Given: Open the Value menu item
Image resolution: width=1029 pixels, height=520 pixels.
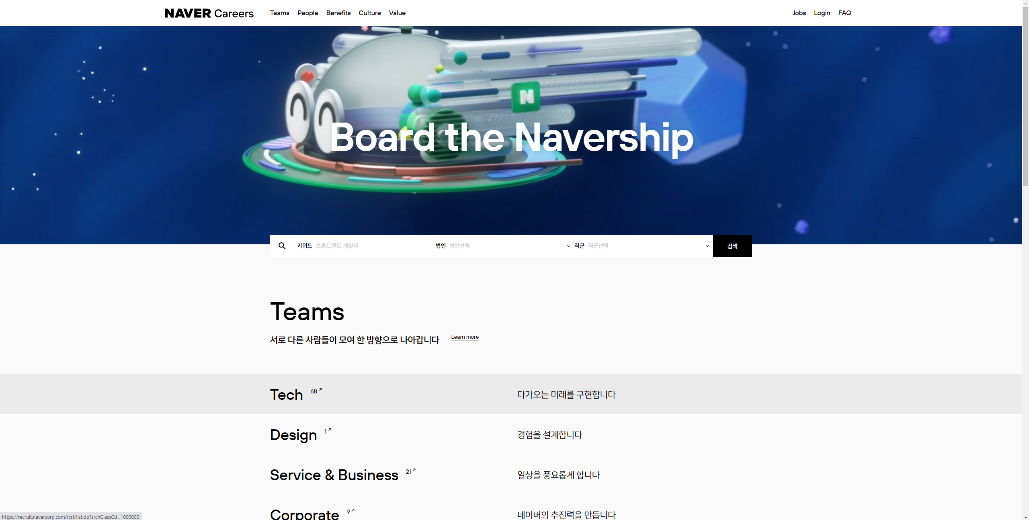Looking at the screenshot, I should click(x=398, y=13).
